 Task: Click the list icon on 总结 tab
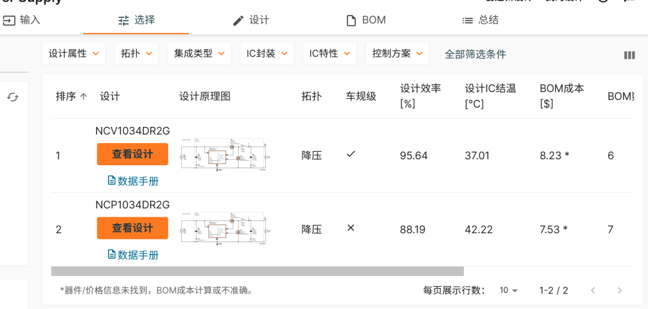click(x=467, y=20)
